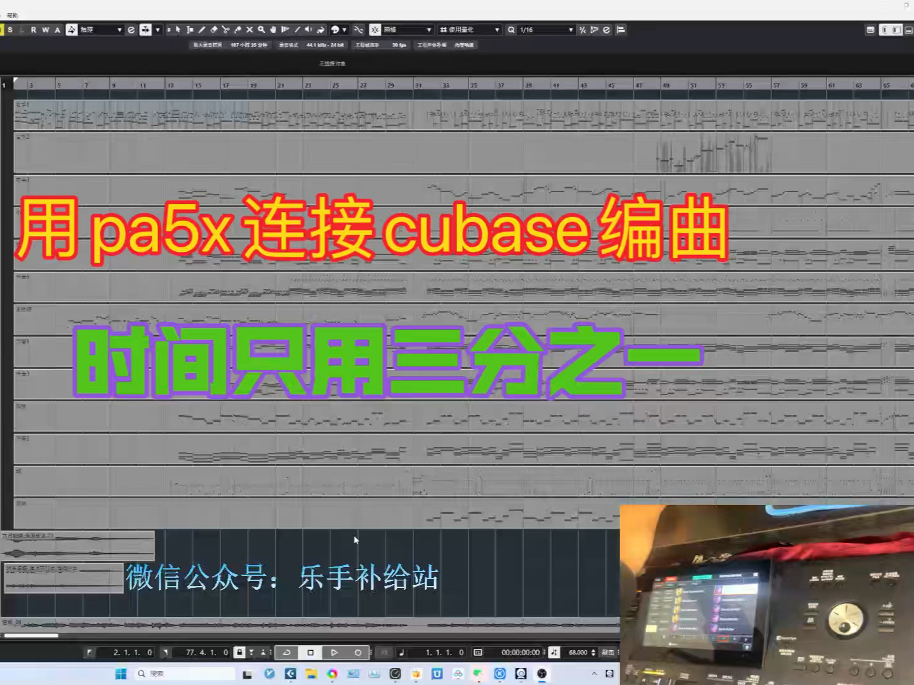
Task: Select the Split scissors tool
Action: coord(225,30)
